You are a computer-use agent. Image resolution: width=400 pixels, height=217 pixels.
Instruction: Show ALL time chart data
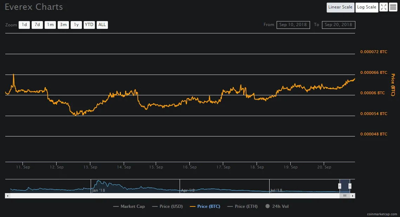tap(102, 25)
